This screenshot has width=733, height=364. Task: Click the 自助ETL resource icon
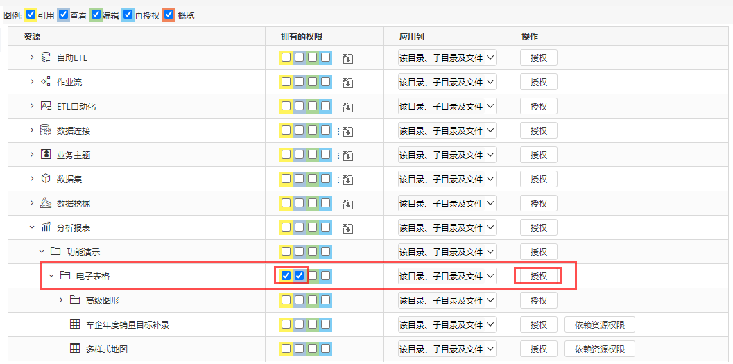pos(46,58)
